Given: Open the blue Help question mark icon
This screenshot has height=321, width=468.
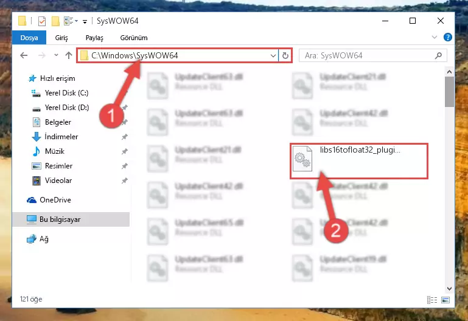Looking at the screenshot, I should [x=447, y=37].
